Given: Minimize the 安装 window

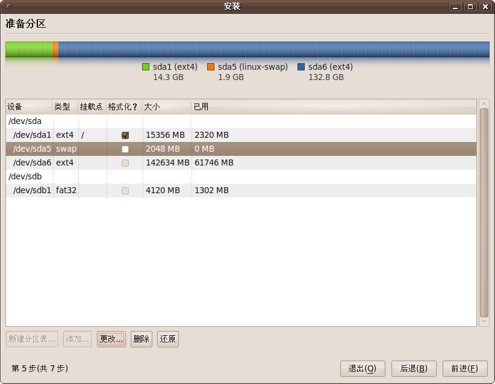Looking at the screenshot, I should pyautogui.click(x=455, y=7).
